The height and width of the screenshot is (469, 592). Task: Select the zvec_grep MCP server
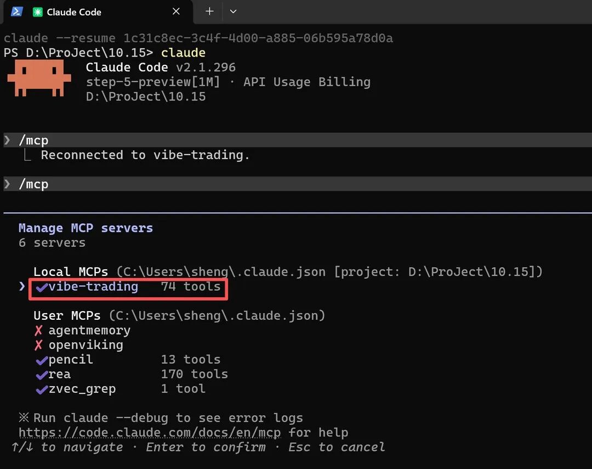click(82, 389)
